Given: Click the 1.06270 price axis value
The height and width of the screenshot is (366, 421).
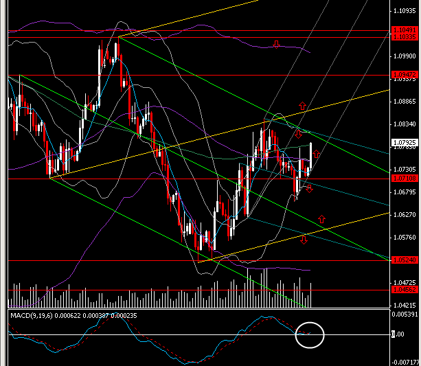Looking at the screenshot, I should 405,214.
